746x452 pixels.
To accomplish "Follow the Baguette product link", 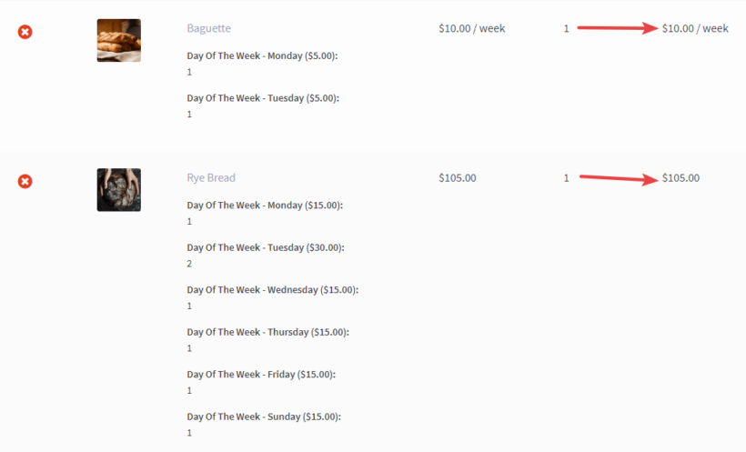I will pos(209,28).
